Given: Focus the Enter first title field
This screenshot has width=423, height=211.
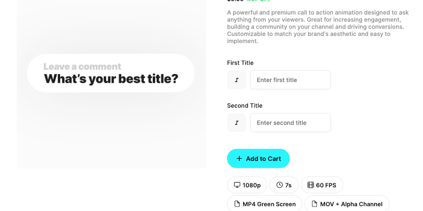Looking at the screenshot, I should (x=290, y=80).
